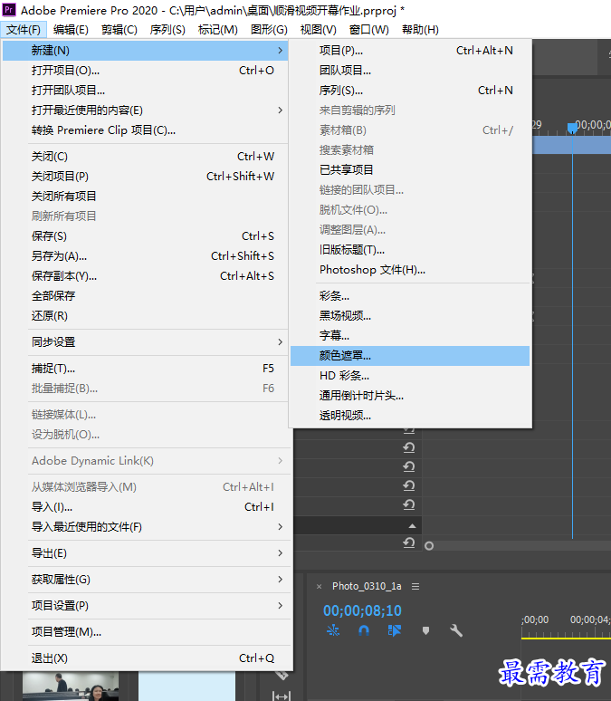Click the Premiere Pro logo in title bar
The height and width of the screenshot is (701, 611).
point(9,9)
